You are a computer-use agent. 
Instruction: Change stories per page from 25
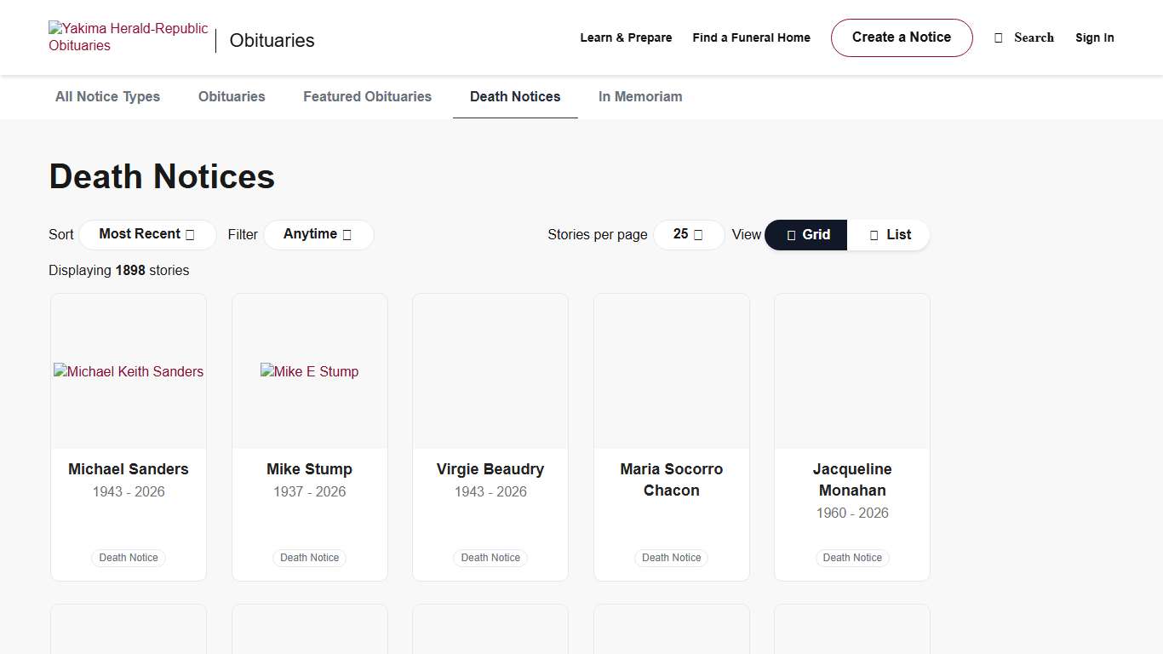(688, 234)
